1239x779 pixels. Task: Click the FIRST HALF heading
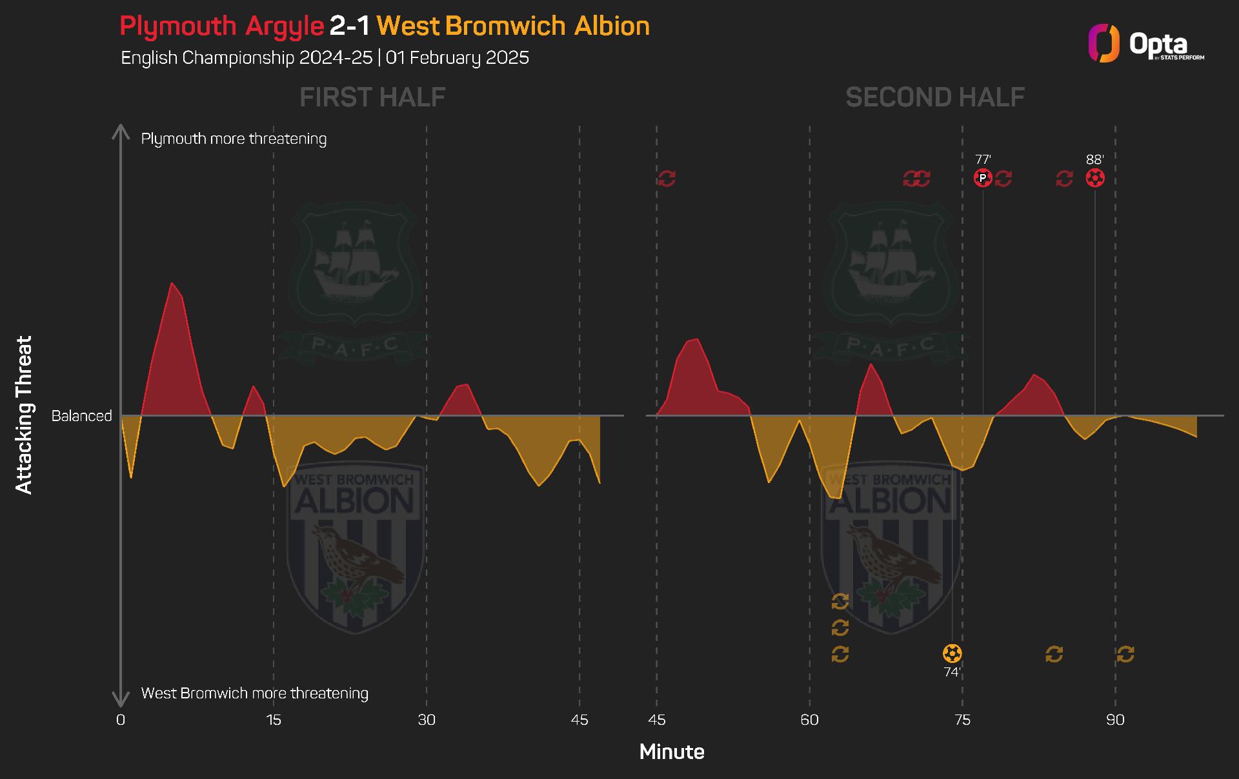372,97
